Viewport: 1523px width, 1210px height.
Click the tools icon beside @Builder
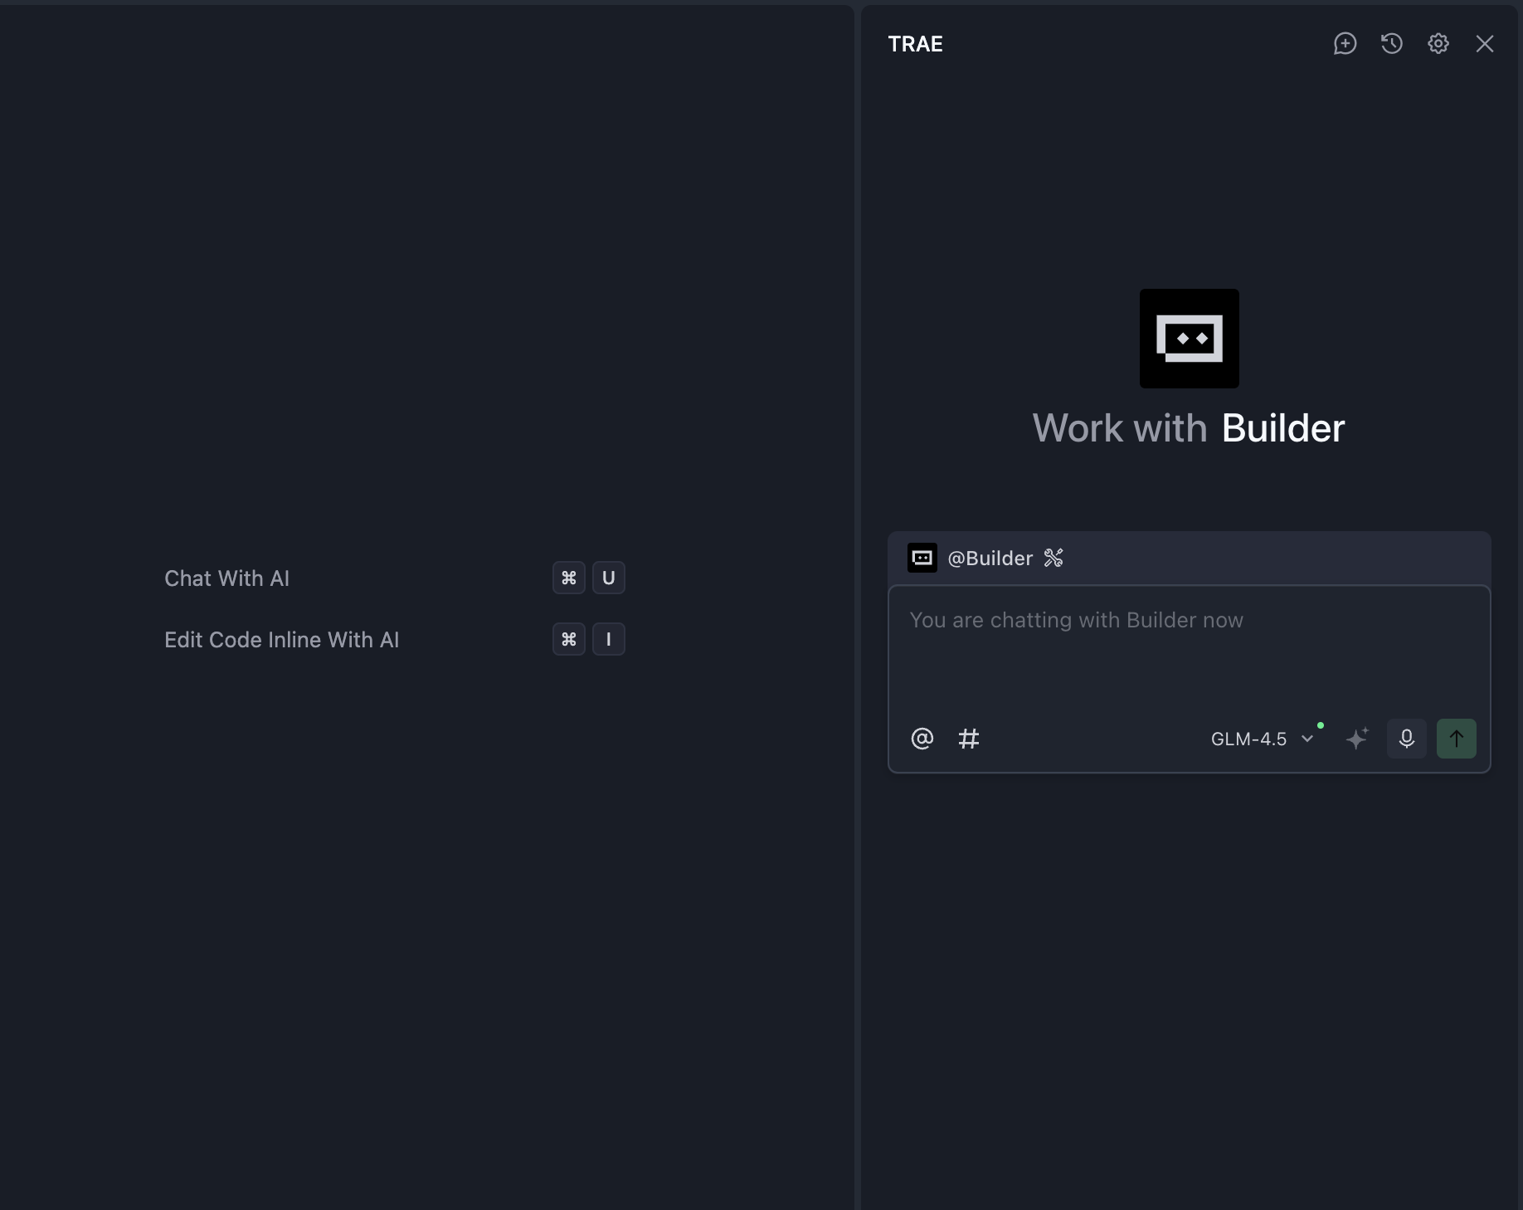coord(1053,558)
